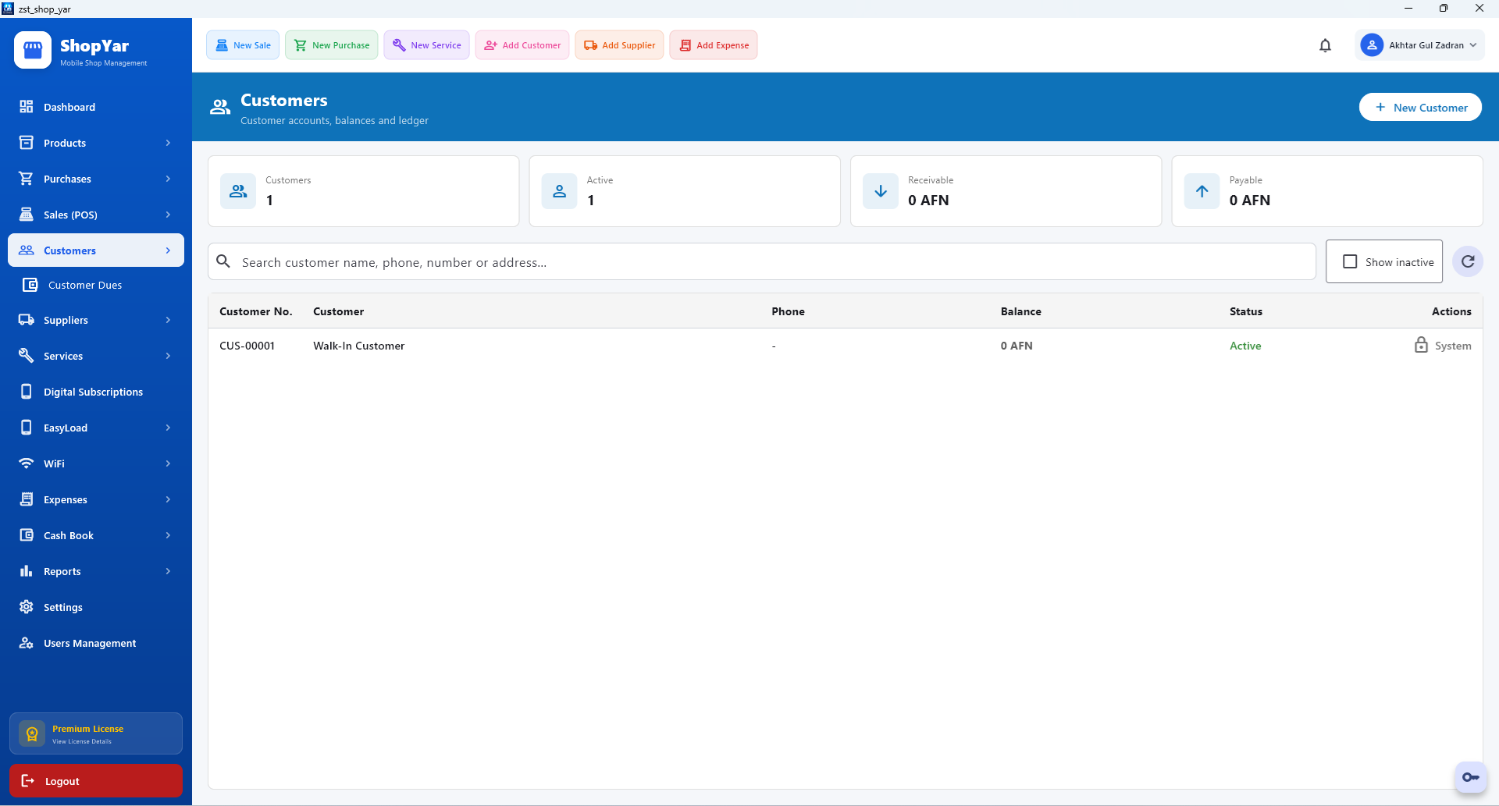
Task: Click the red Logout button
Action: click(96, 781)
